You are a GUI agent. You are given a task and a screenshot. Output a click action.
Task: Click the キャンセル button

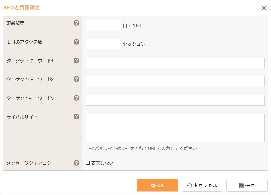tap(202, 185)
